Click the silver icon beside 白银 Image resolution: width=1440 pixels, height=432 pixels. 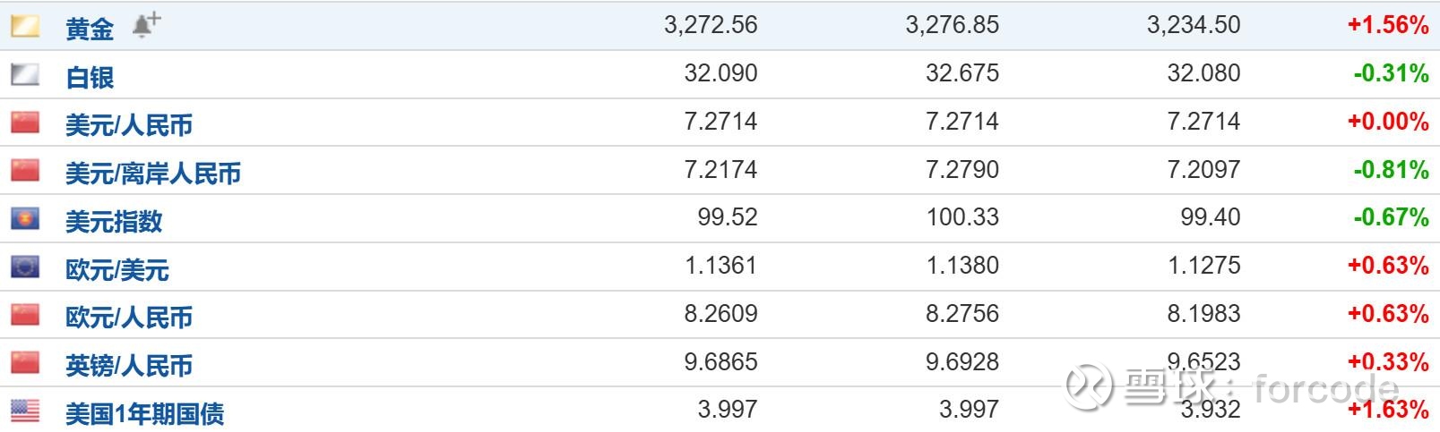point(25,74)
